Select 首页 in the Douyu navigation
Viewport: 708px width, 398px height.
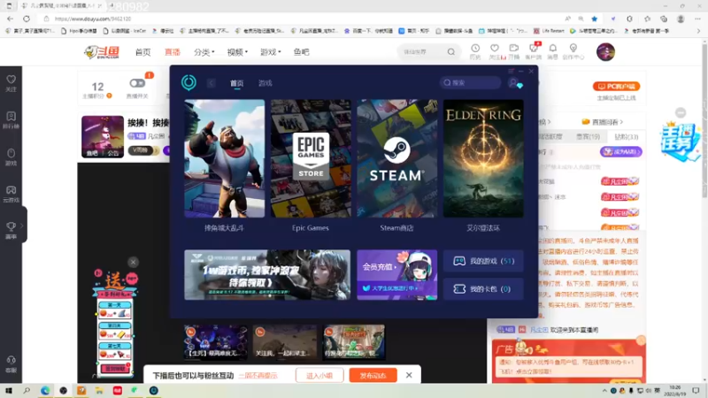point(142,52)
